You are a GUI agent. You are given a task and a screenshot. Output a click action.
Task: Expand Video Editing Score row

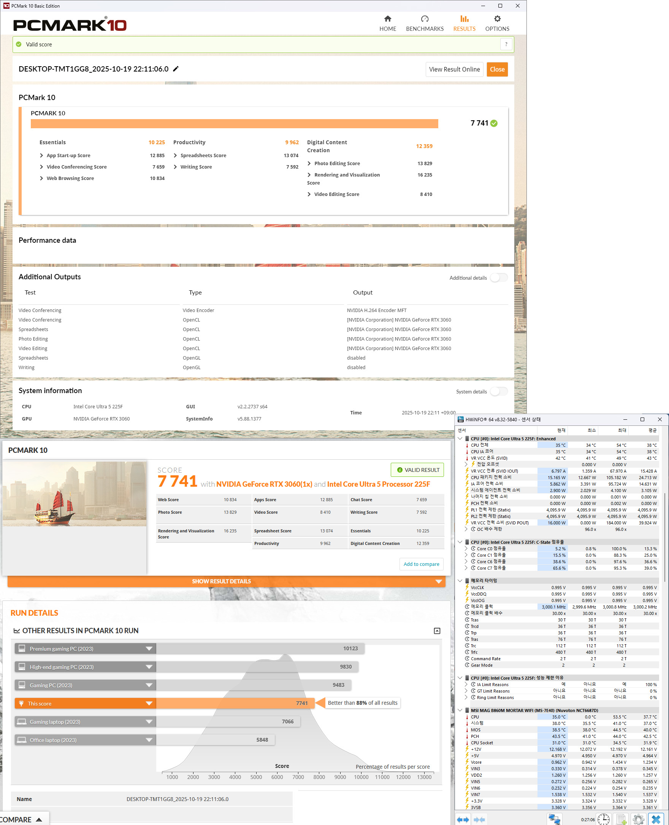pos(309,194)
